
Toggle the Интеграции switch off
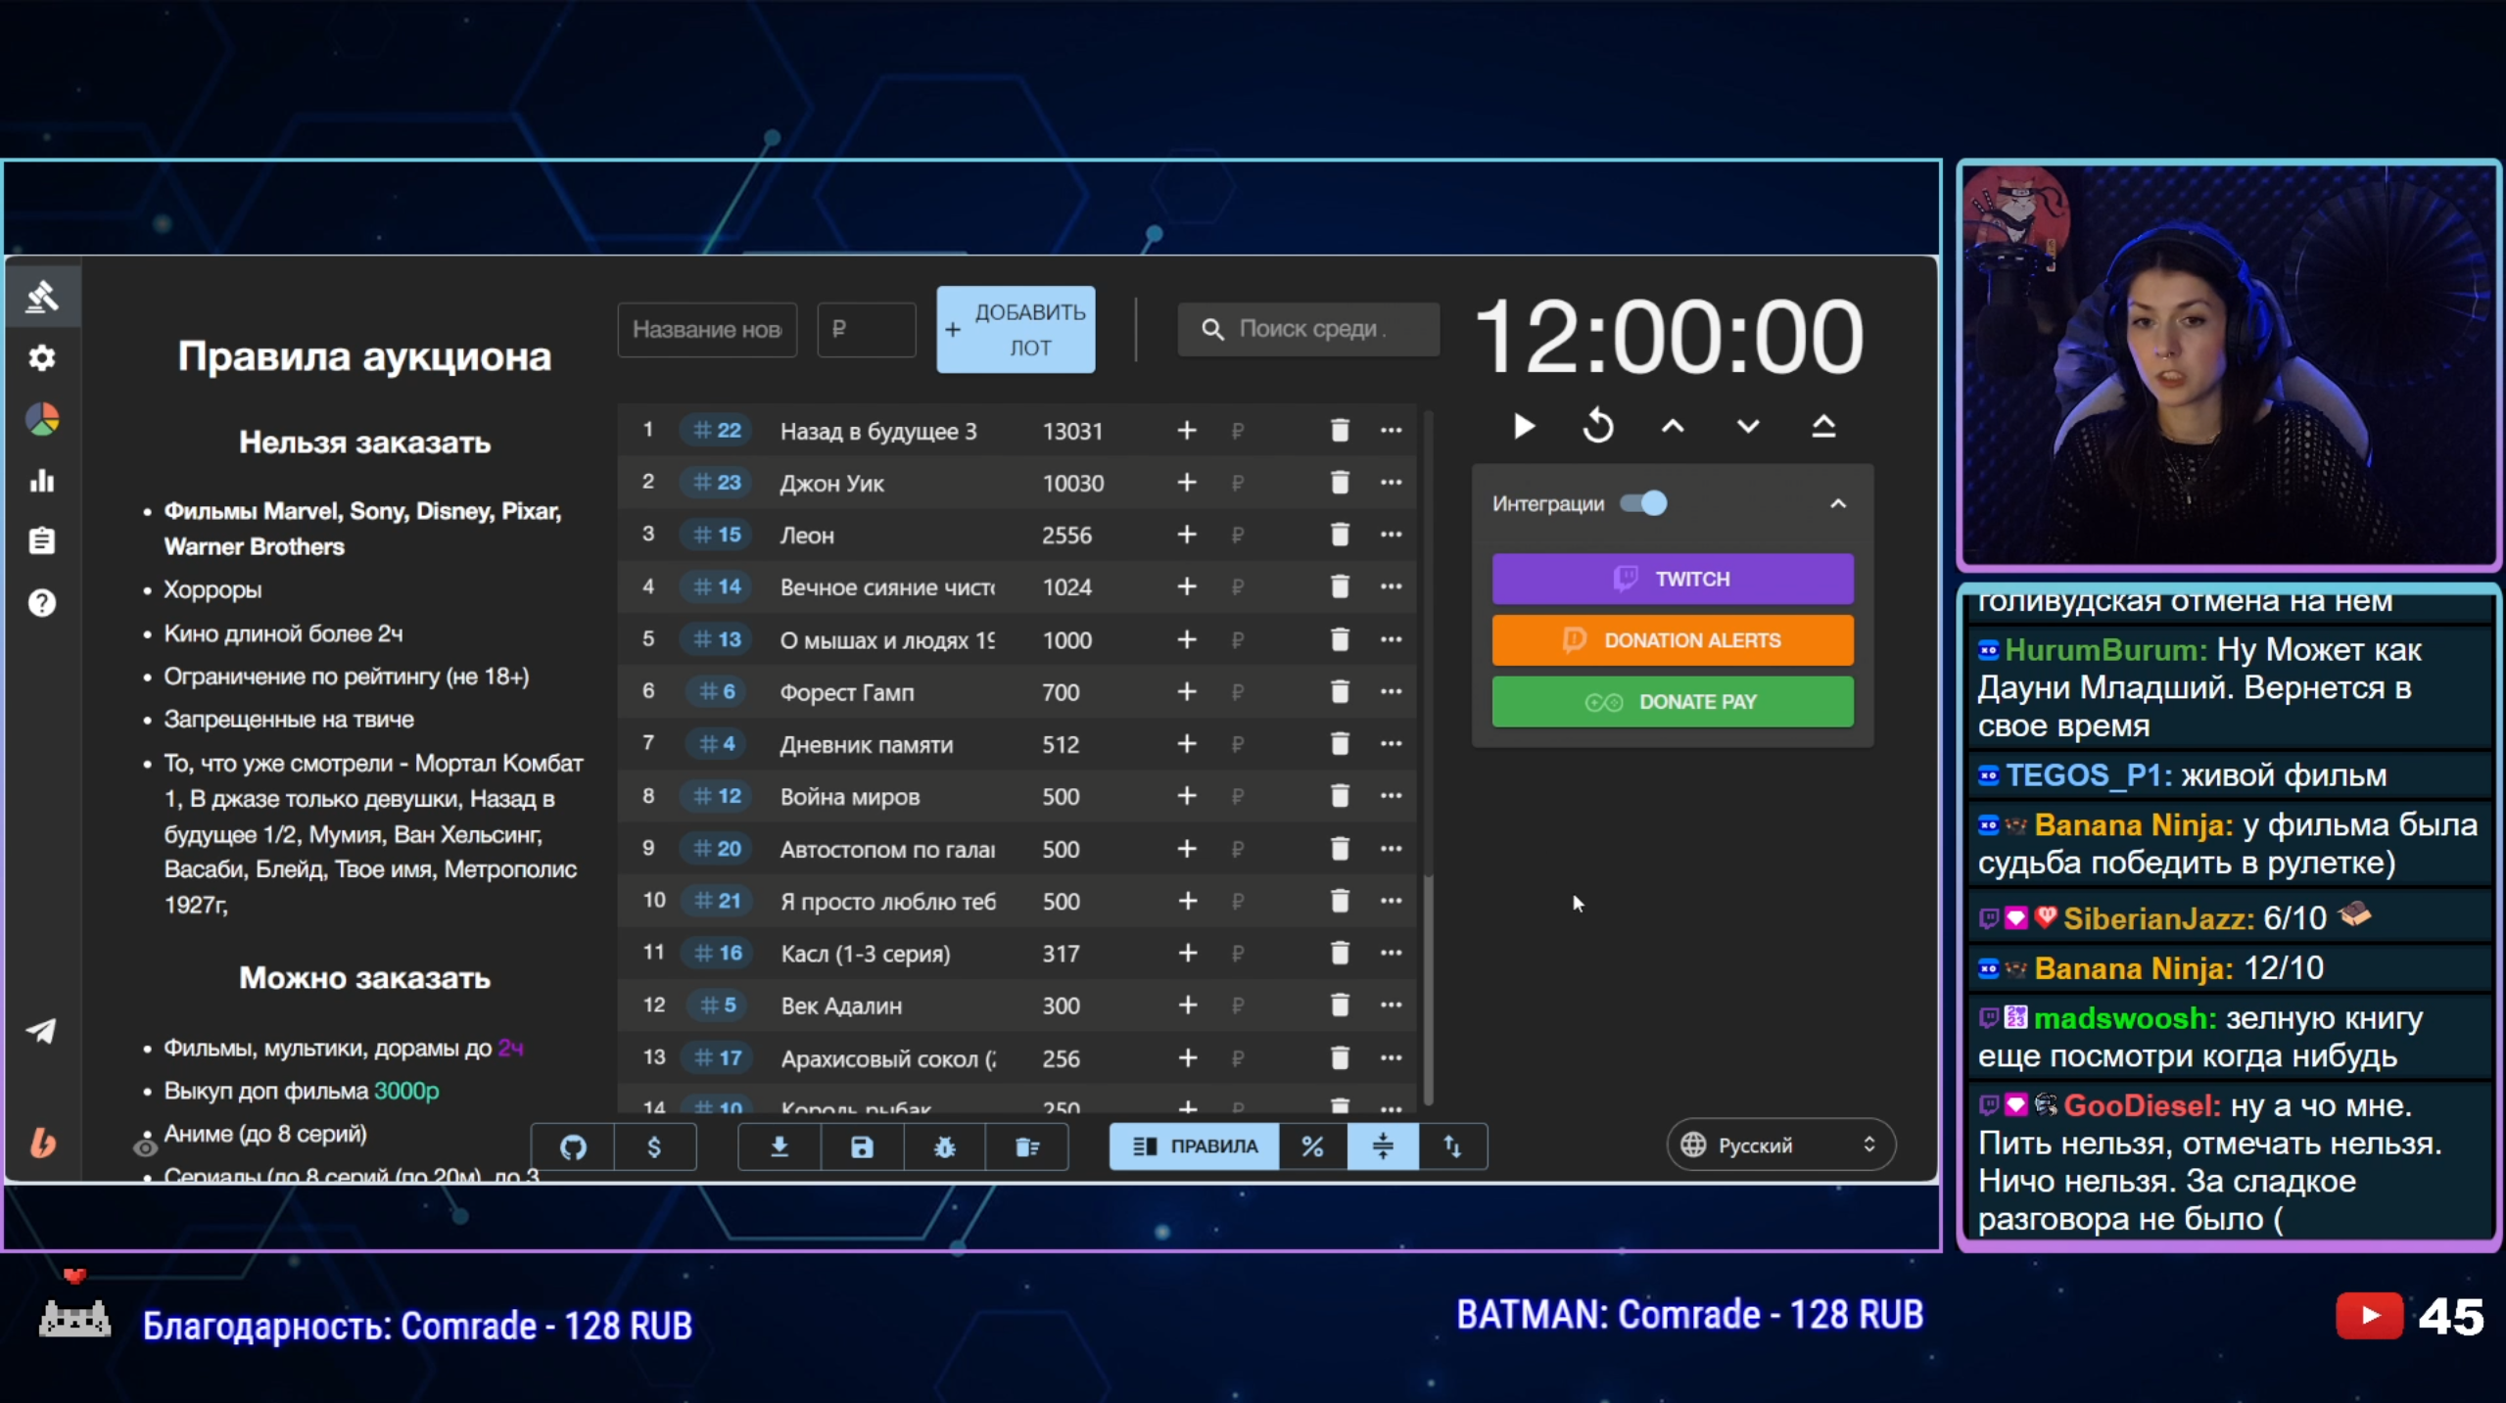(x=1644, y=503)
